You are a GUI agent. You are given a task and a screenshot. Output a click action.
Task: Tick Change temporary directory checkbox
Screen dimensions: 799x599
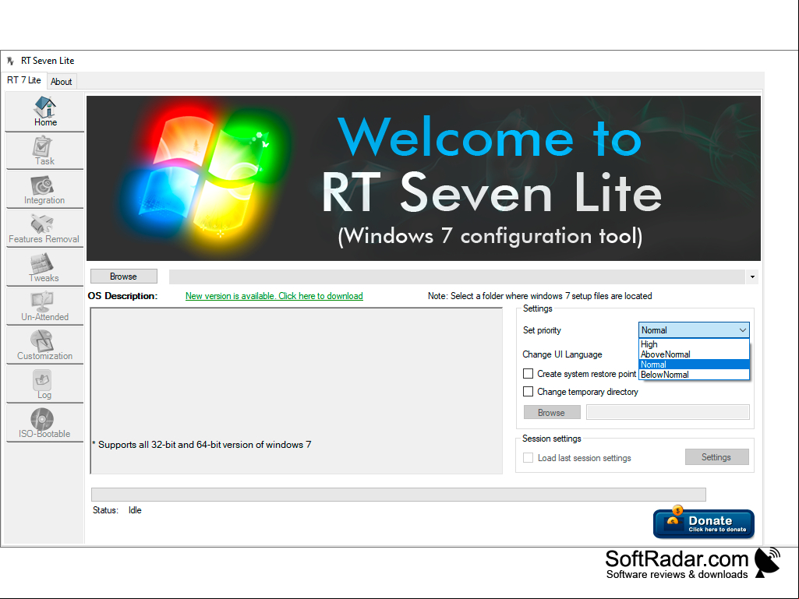click(x=529, y=392)
